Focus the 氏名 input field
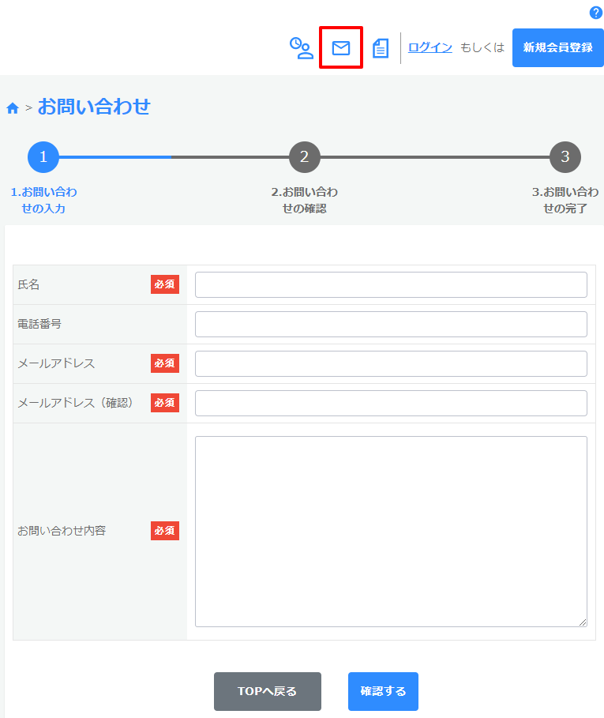This screenshot has height=718, width=604. [x=391, y=285]
